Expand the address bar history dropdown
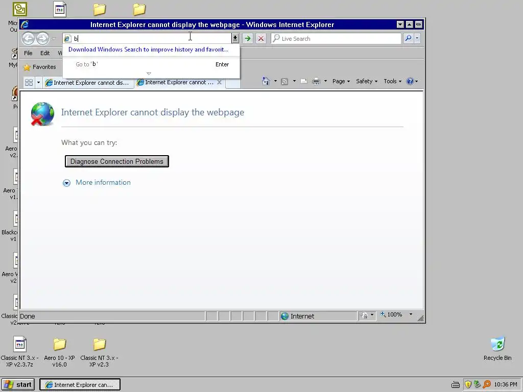 pyautogui.click(x=235, y=38)
